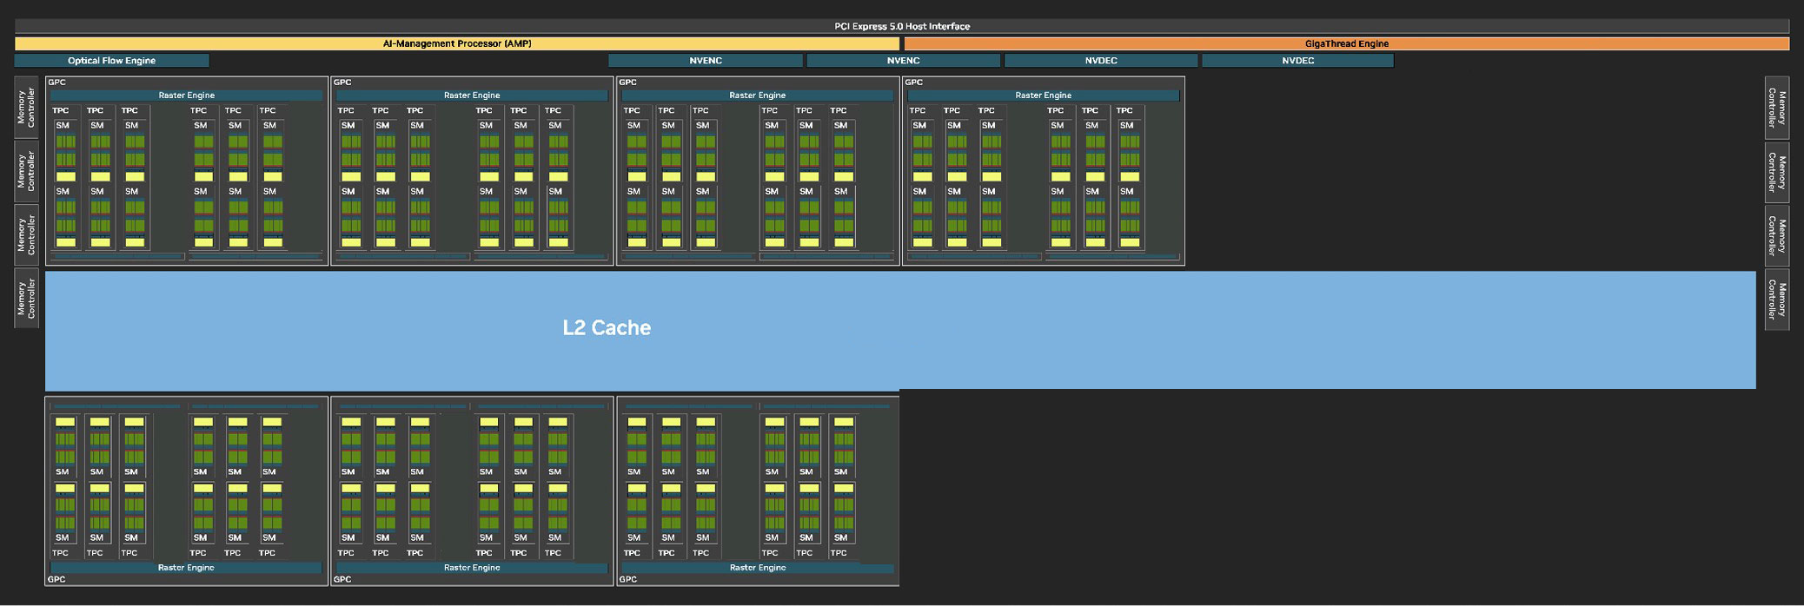Image resolution: width=1804 pixels, height=606 pixels.
Task: Click Raster Engine in the top-left GPC
Action: (x=187, y=96)
